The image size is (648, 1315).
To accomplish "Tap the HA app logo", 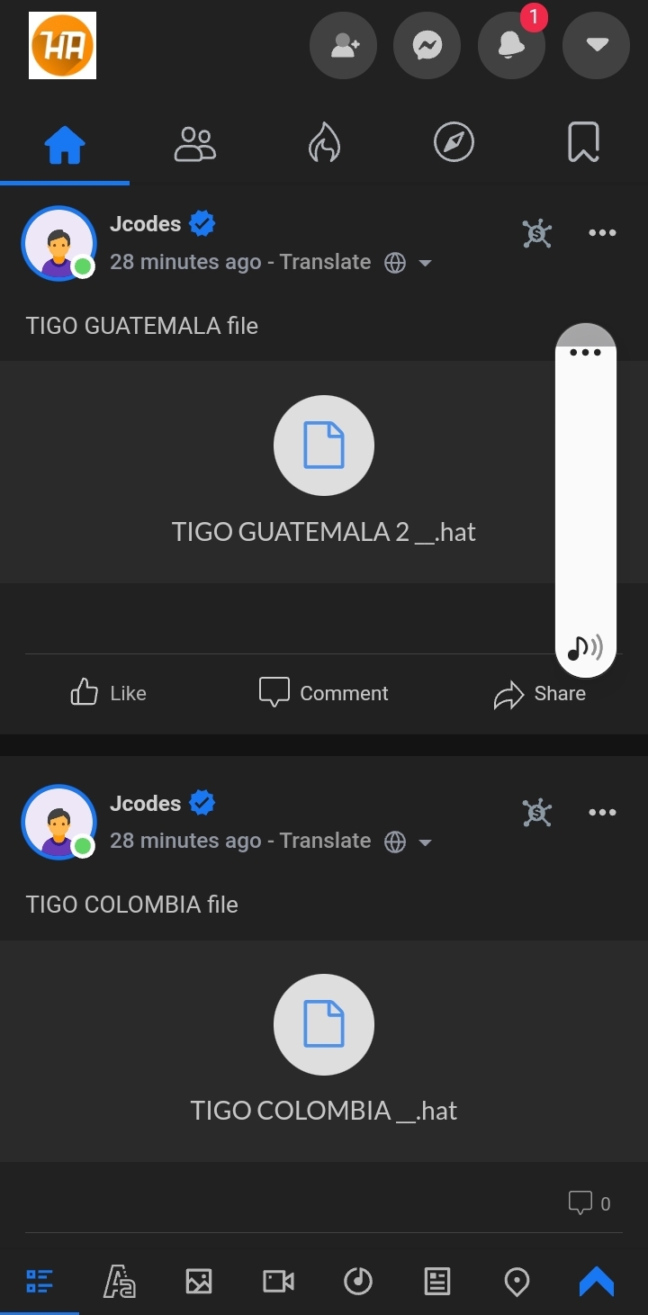I will tap(62, 45).
